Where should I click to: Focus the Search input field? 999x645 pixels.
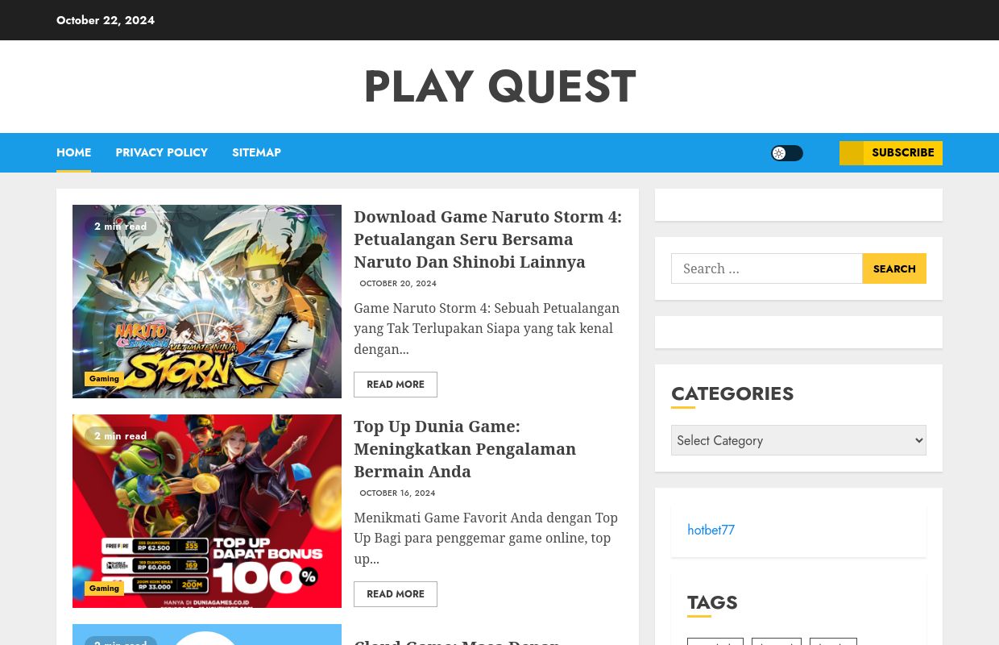767,268
